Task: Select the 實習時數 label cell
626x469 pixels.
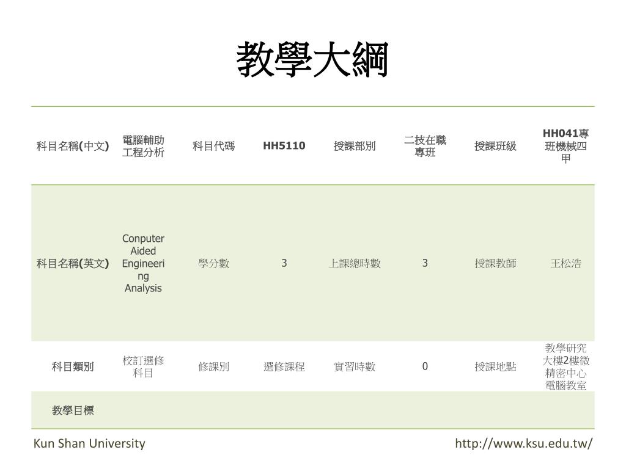Action: (x=355, y=366)
